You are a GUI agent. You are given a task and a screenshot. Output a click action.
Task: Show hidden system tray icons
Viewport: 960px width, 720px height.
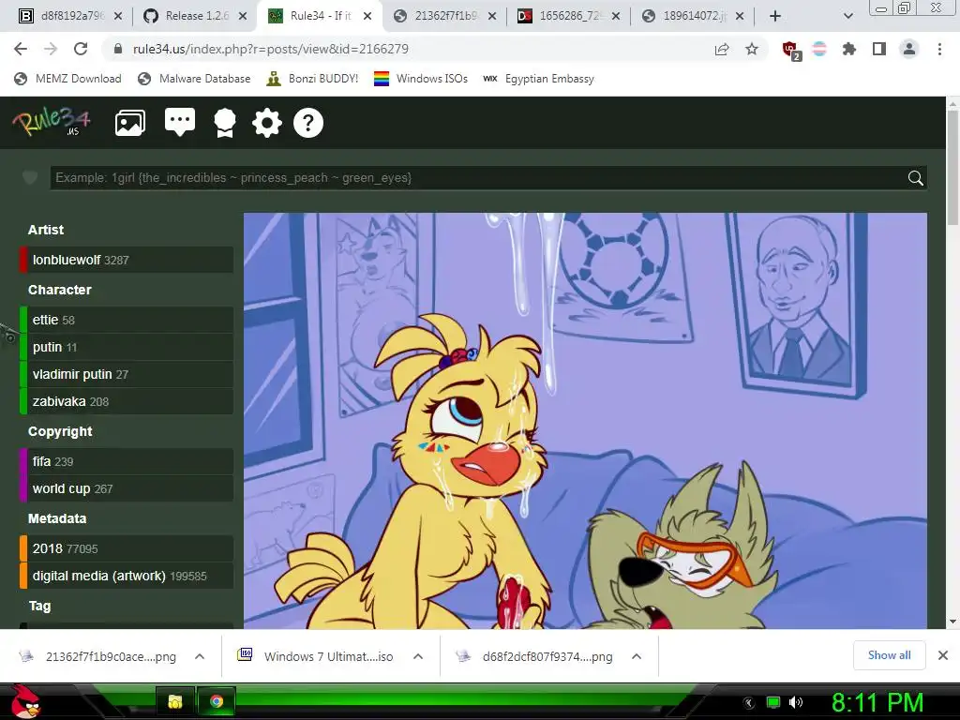point(748,703)
